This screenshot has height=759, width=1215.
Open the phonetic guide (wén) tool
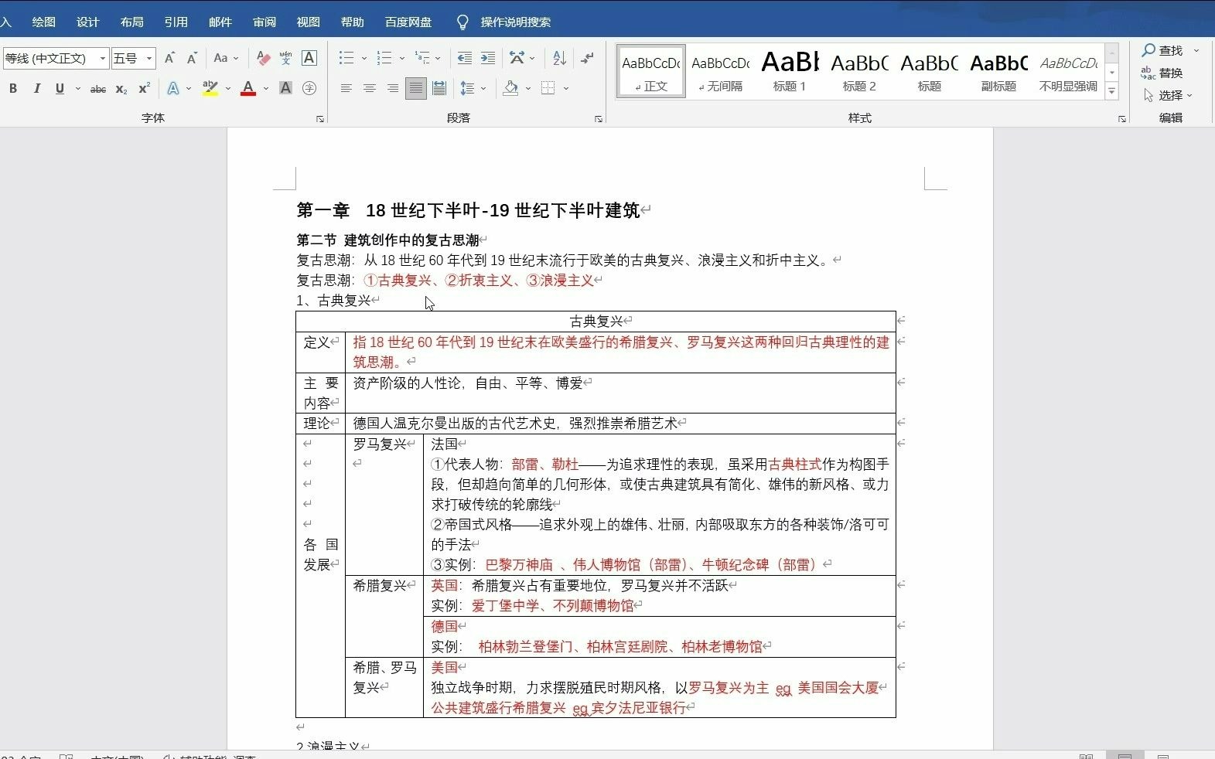286,58
